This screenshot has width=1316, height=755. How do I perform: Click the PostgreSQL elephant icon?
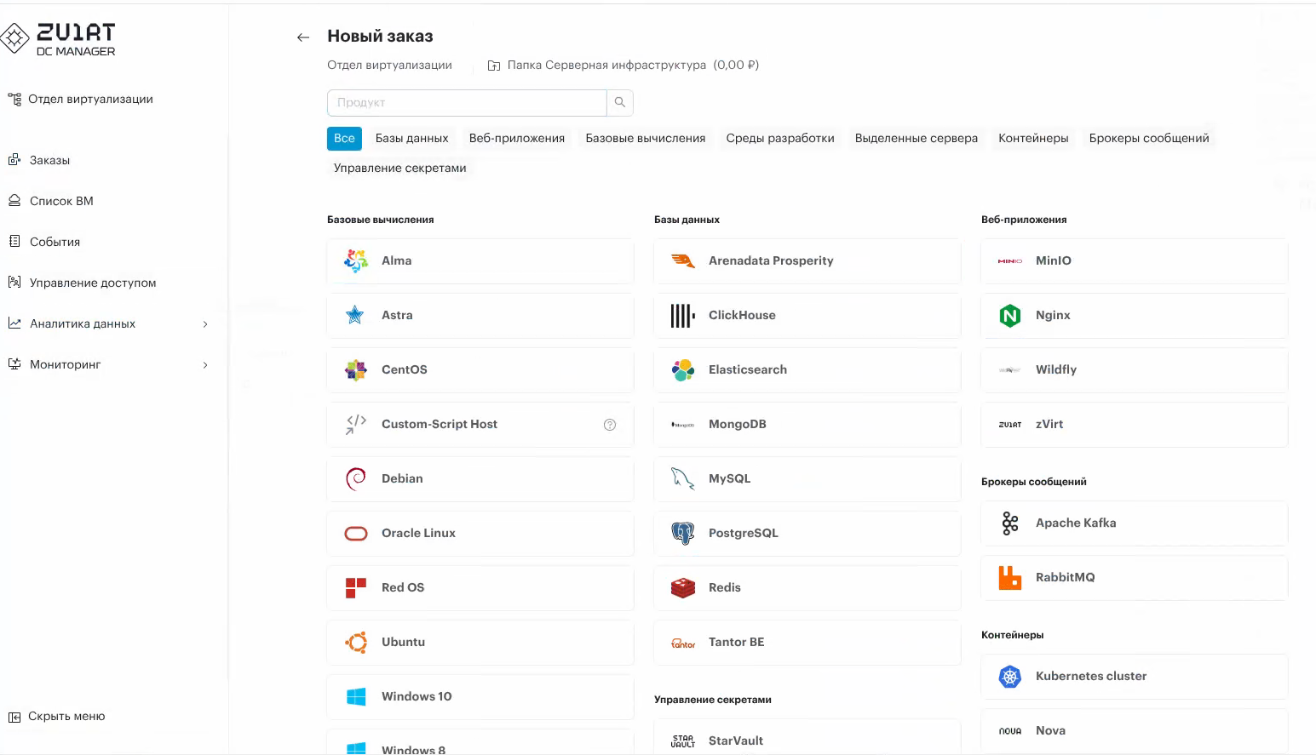[683, 534]
